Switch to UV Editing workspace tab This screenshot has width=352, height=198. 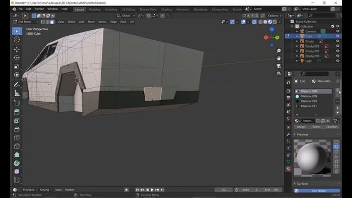[x=128, y=10]
